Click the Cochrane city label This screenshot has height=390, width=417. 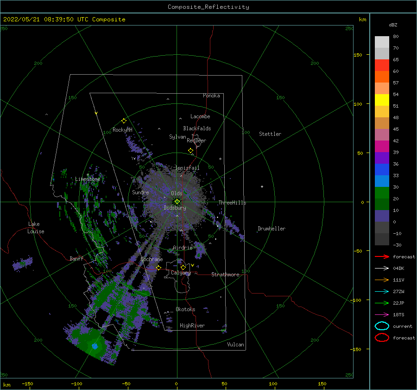[152, 259]
